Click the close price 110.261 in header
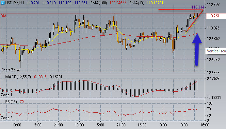226x129 pixels. [x=81, y=3]
